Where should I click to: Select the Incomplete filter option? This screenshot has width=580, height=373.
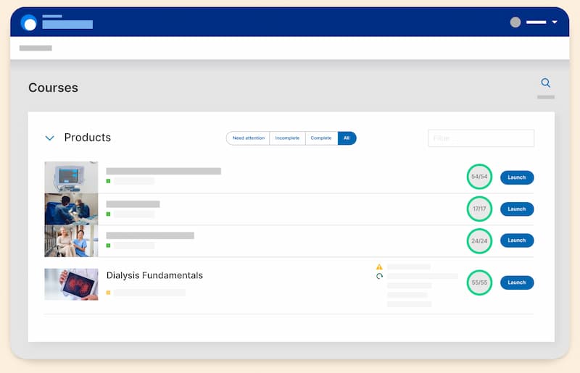click(287, 138)
